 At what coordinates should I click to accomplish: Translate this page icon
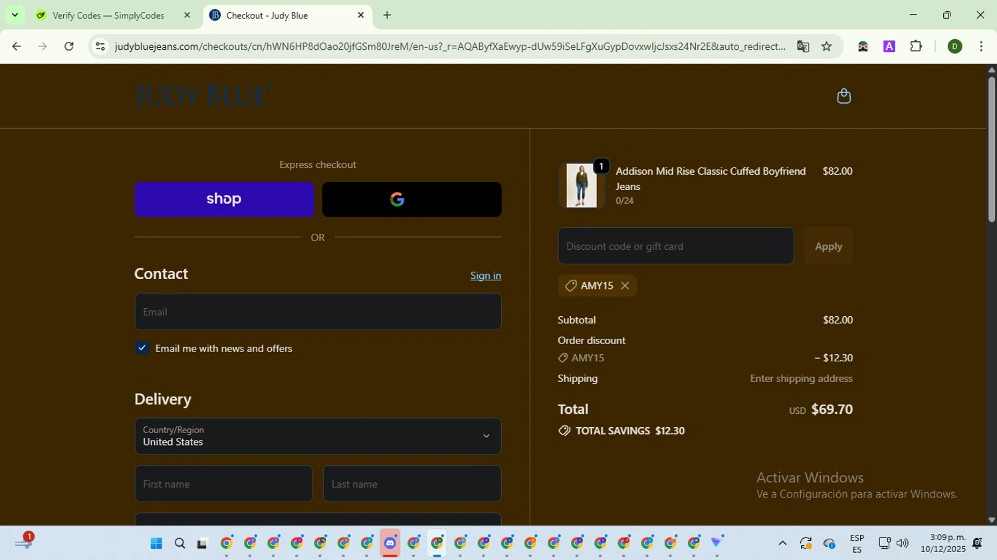[x=803, y=47]
